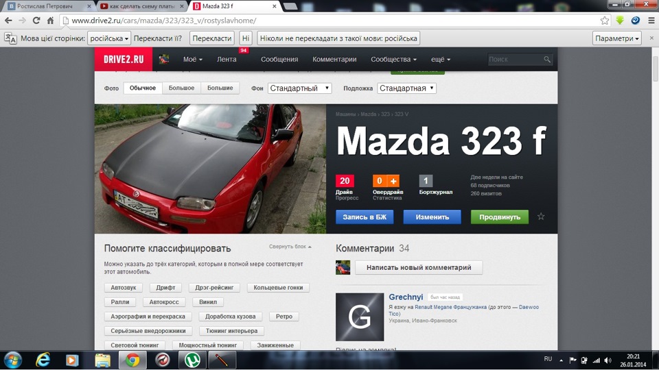Open the user avatar icon in site header
659x370 pixels.
(164, 59)
